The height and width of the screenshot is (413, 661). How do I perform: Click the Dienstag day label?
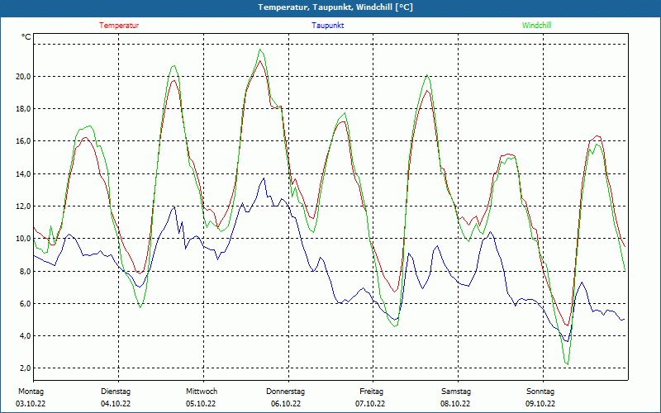click(x=116, y=392)
